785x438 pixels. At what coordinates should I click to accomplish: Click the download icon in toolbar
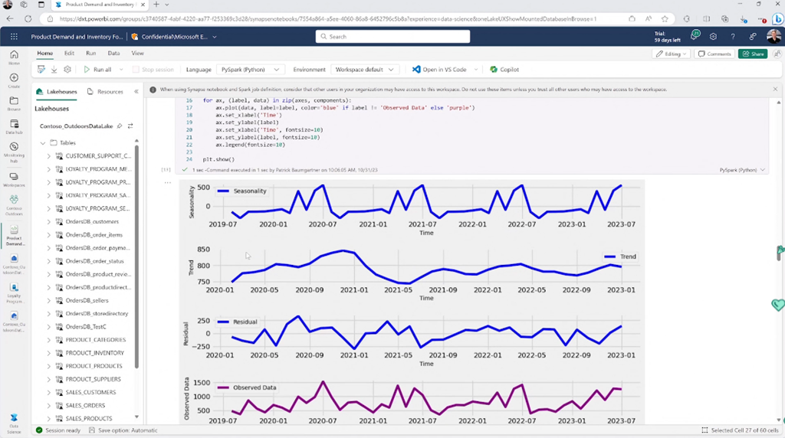coord(54,70)
